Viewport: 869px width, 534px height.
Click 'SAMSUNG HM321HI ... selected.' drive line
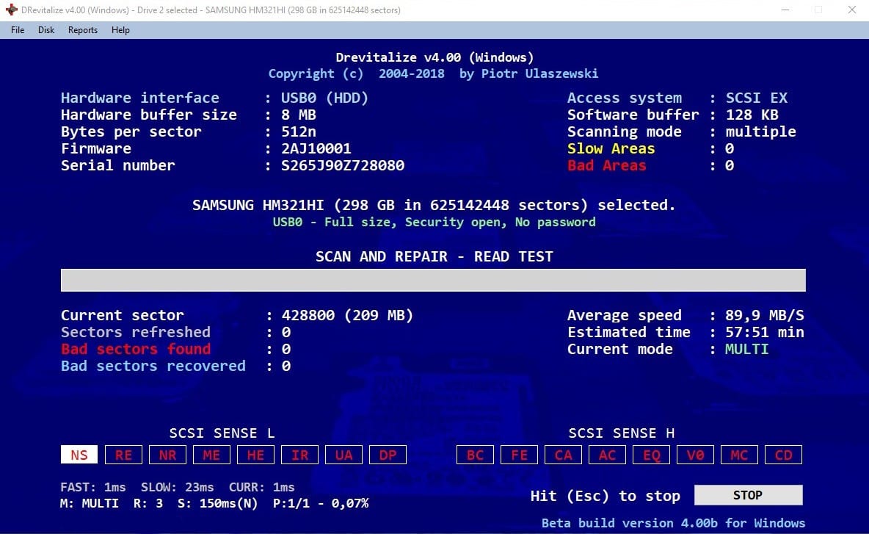coord(434,205)
